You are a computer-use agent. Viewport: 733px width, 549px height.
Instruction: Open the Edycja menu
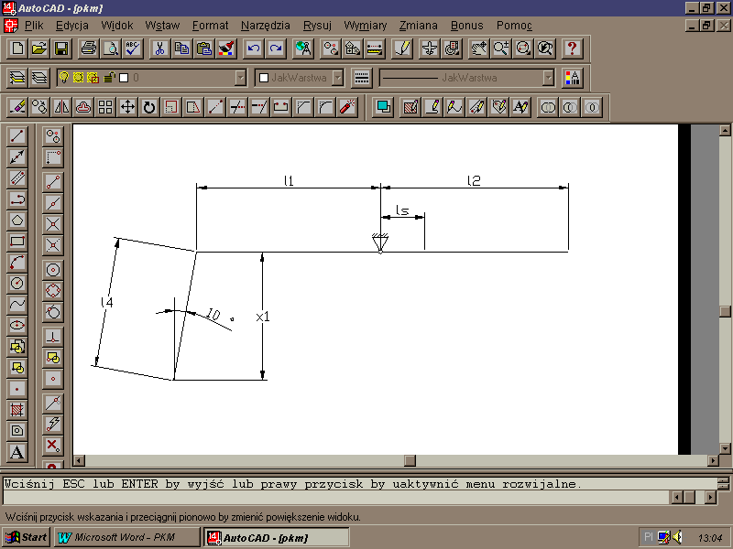pos(72,26)
